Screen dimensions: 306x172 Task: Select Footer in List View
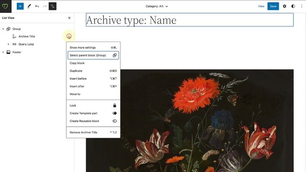[17, 52]
